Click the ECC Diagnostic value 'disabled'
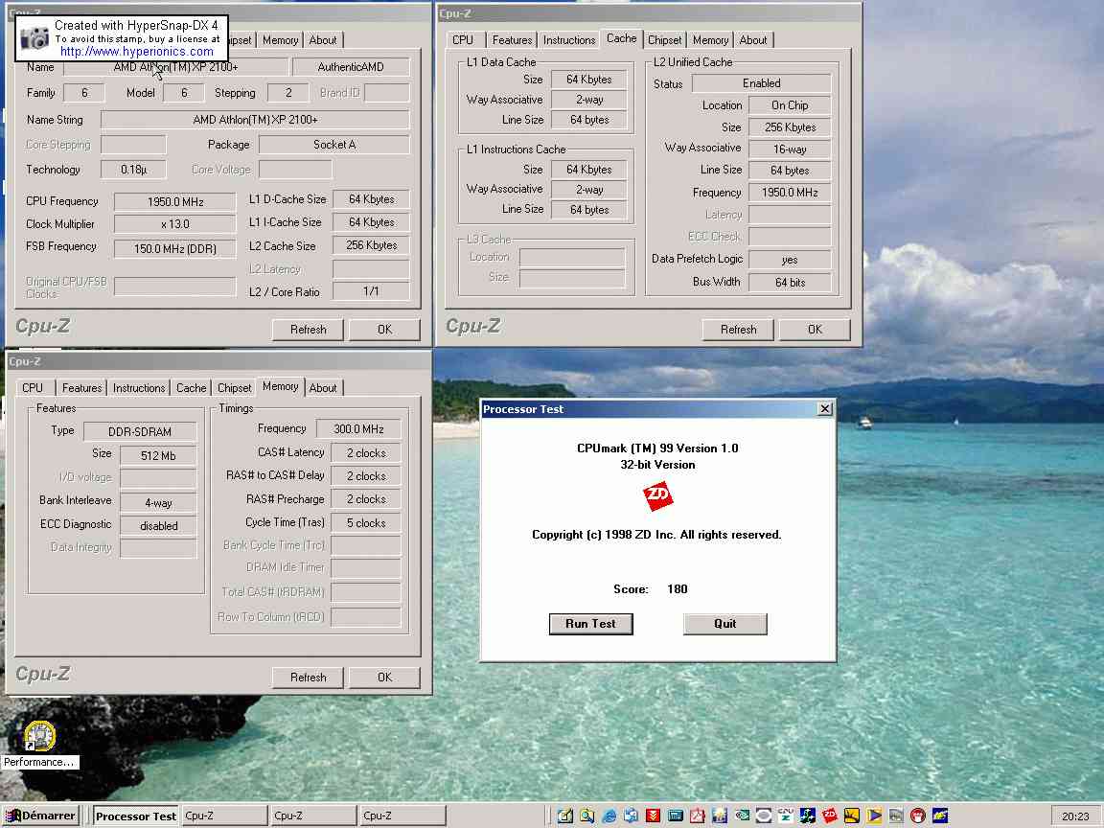1104x828 pixels. (158, 526)
